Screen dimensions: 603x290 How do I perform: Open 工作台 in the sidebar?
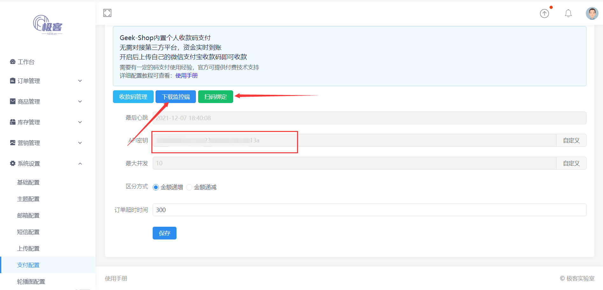[x=26, y=62]
